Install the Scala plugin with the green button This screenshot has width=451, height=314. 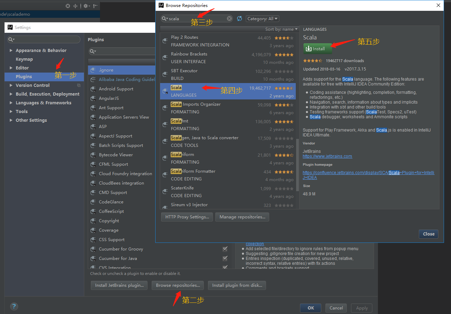pos(318,49)
